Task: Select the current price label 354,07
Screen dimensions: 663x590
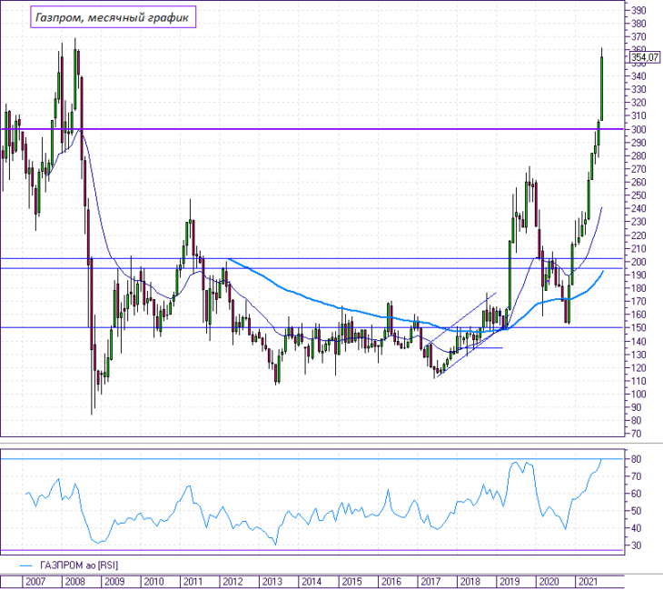Action: click(645, 57)
